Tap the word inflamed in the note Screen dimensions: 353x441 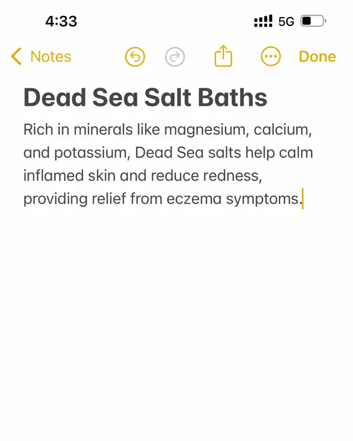click(54, 176)
